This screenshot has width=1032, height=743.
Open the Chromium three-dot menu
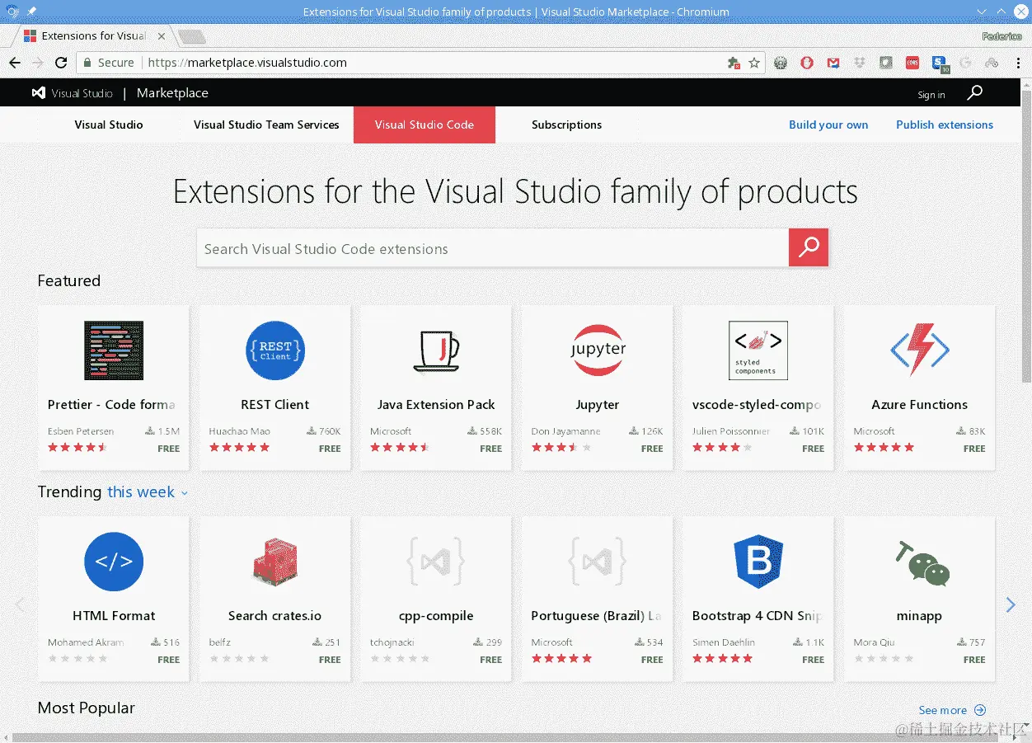(1017, 63)
